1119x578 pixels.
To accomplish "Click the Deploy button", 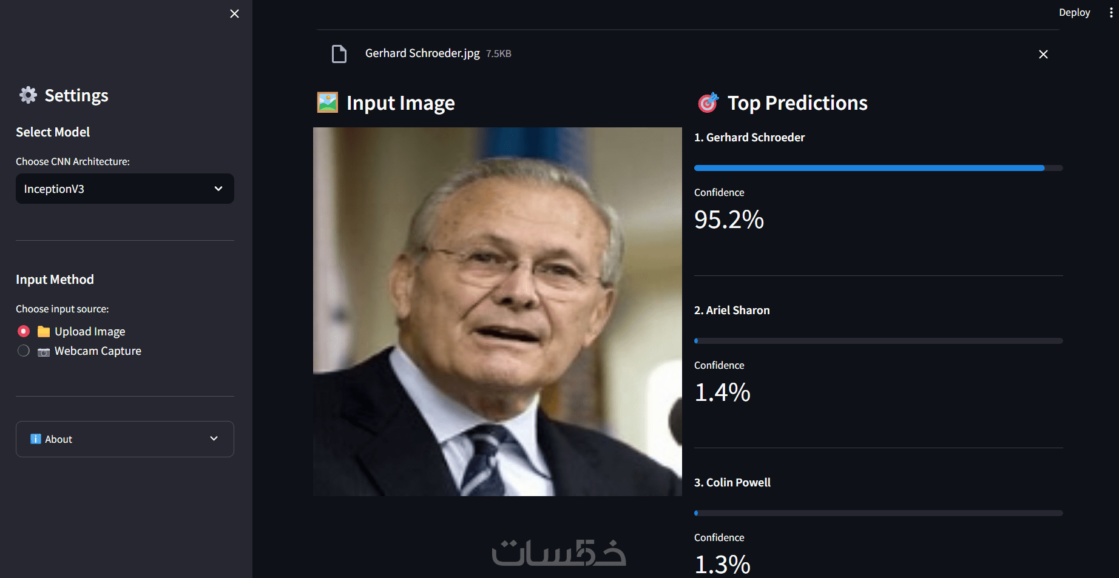I will tap(1074, 13).
